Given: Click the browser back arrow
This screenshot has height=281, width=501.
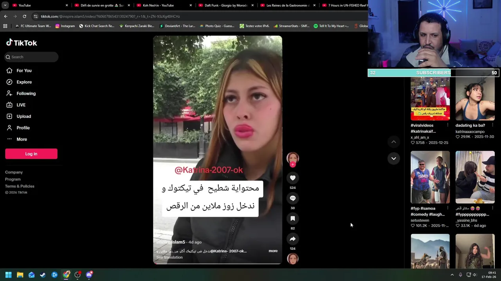Looking at the screenshot, I should click(x=5, y=16).
